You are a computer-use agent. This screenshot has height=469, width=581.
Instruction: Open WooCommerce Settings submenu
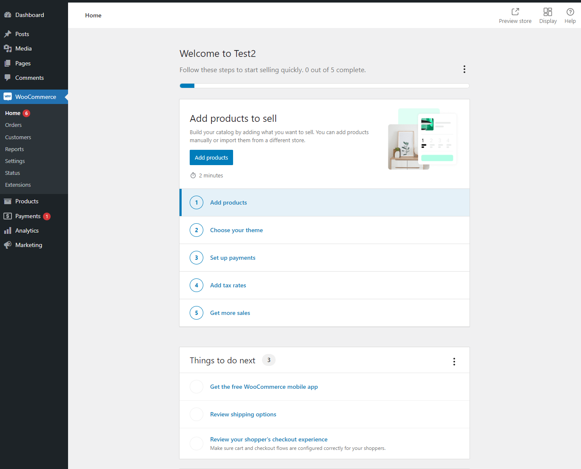pyautogui.click(x=15, y=161)
